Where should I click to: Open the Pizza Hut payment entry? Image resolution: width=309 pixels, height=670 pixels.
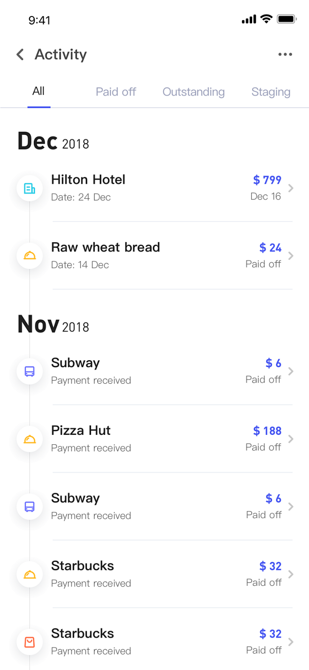click(x=154, y=439)
